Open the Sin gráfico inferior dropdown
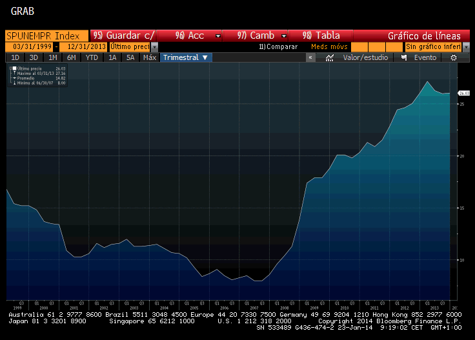 [x=434, y=46]
